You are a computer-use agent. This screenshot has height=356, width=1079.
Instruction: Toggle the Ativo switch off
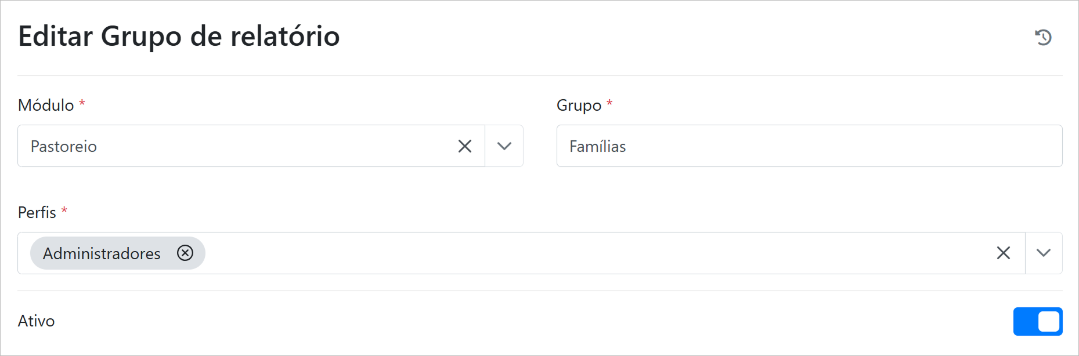tap(1037, 321)
